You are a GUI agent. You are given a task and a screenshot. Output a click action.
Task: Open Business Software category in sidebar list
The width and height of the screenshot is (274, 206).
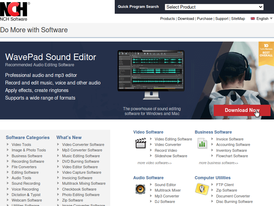pos(27,156)
